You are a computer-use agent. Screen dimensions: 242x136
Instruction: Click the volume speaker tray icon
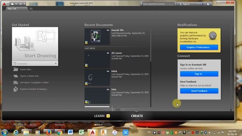(x=210, y=133)
